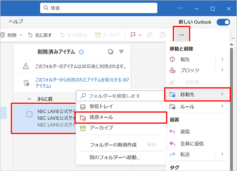Select 迷惑メール as destination folder

tap(121, 118)
